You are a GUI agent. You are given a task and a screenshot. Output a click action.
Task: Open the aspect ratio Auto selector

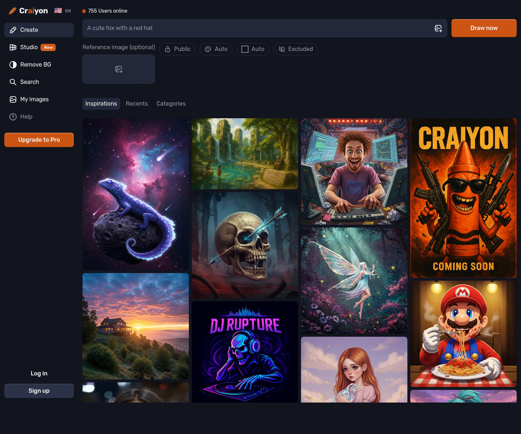pyautogui.click(x=253, y=49)
